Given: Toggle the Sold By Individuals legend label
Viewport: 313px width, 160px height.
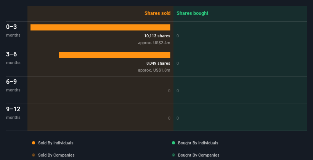Looking at the screenshot, I should (56, 143).
